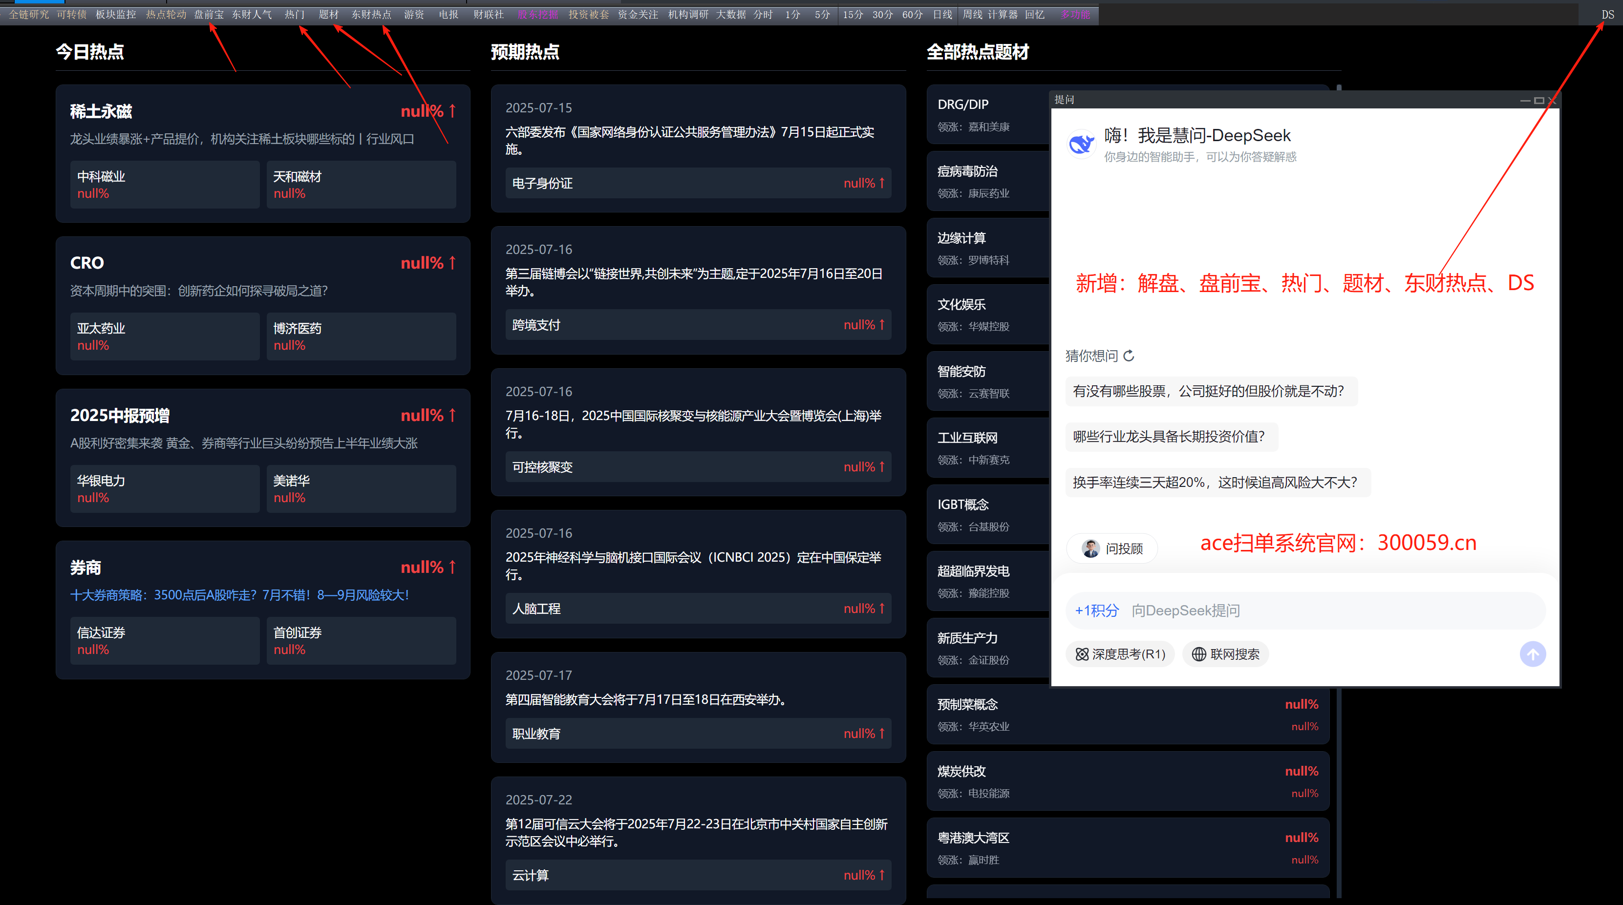Open the 东财人气 tab
The height and width of the screenshot is (905, 1623).
252,15
